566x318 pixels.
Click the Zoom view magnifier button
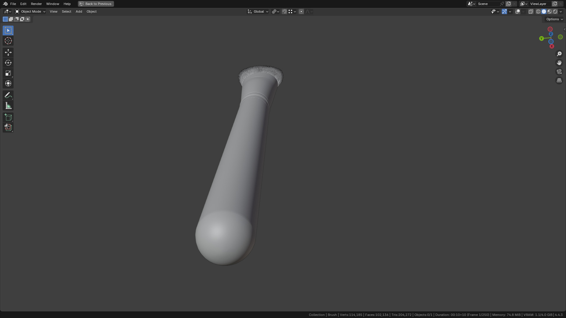[559, 54]
